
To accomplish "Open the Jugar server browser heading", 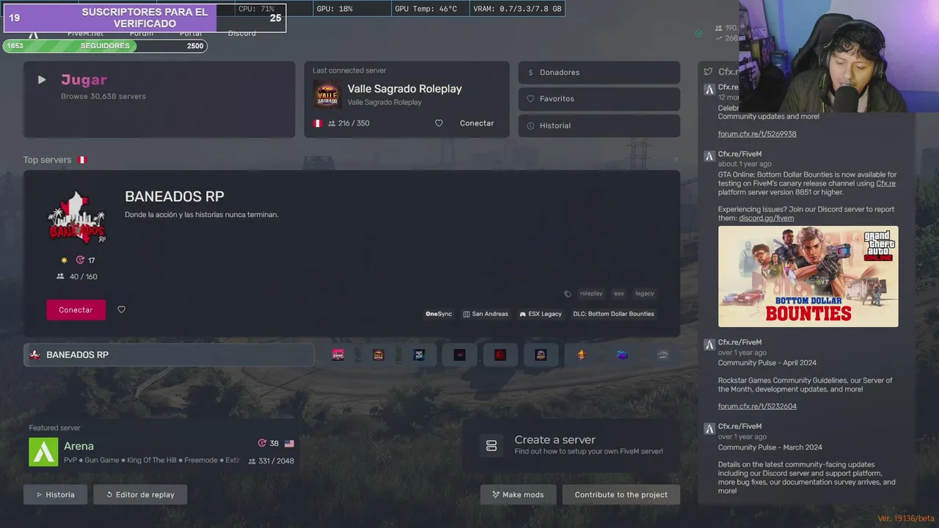I will point(84,80).
